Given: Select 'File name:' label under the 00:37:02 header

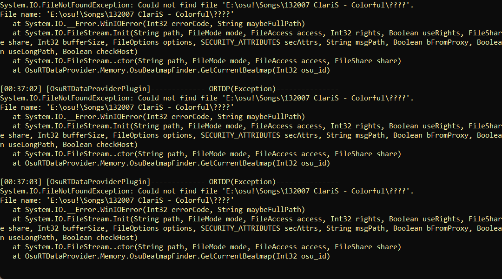Looking at the screenshot, I should 21,107.
